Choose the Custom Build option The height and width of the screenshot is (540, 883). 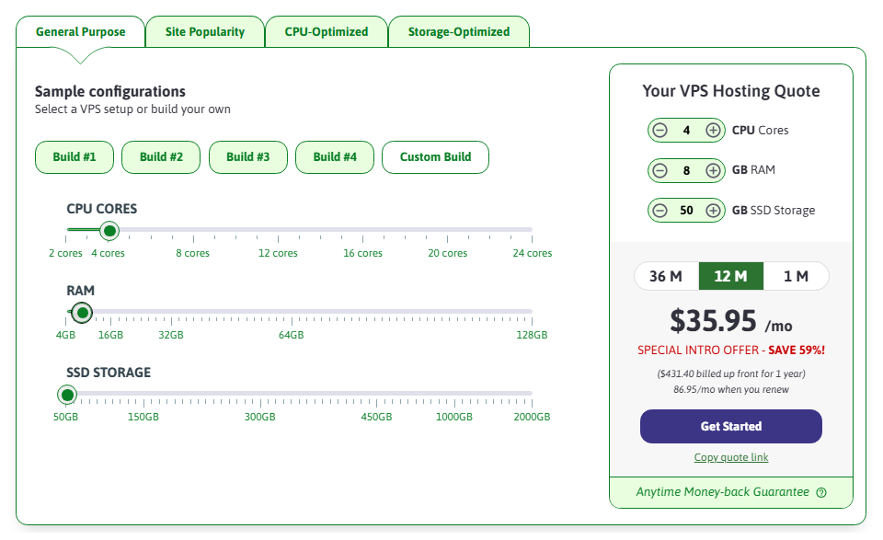pyautogui.click(x=435, y=156)
